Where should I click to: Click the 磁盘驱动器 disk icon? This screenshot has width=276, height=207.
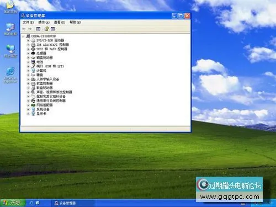coord(33,57)
